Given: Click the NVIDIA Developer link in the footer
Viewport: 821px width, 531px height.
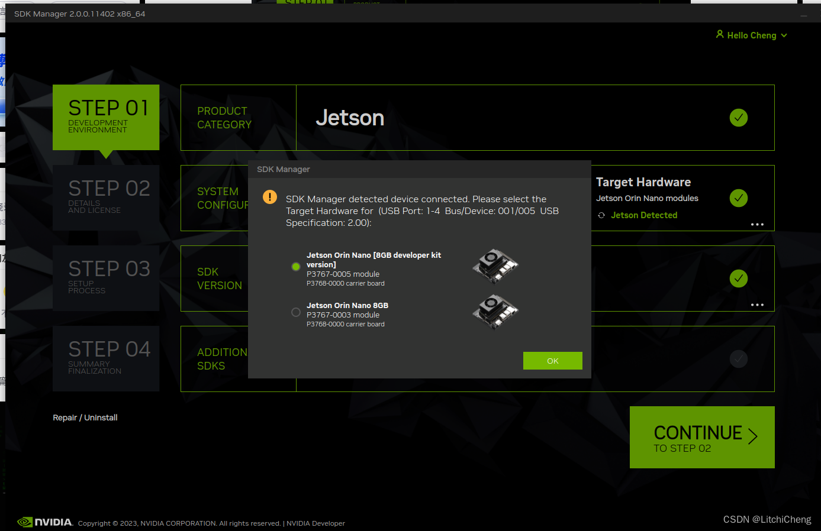Looking at the screenshot, I should coord(315,523).
